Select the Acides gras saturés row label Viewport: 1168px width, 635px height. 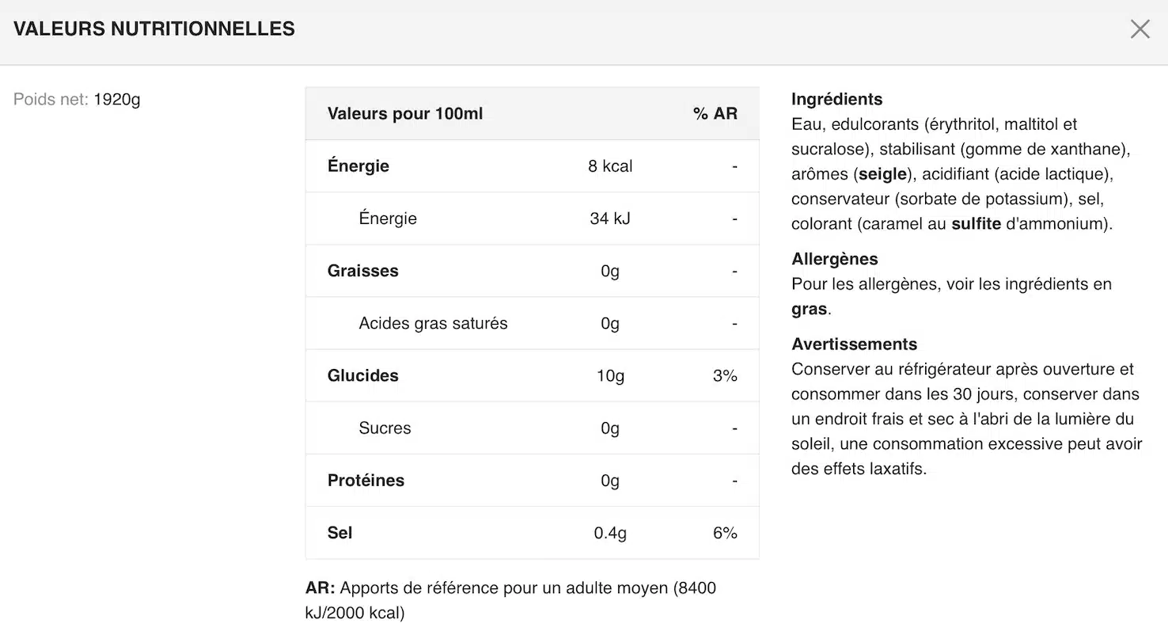433,323
